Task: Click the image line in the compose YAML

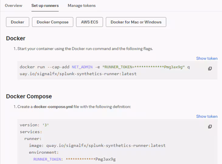Action: 97,145
